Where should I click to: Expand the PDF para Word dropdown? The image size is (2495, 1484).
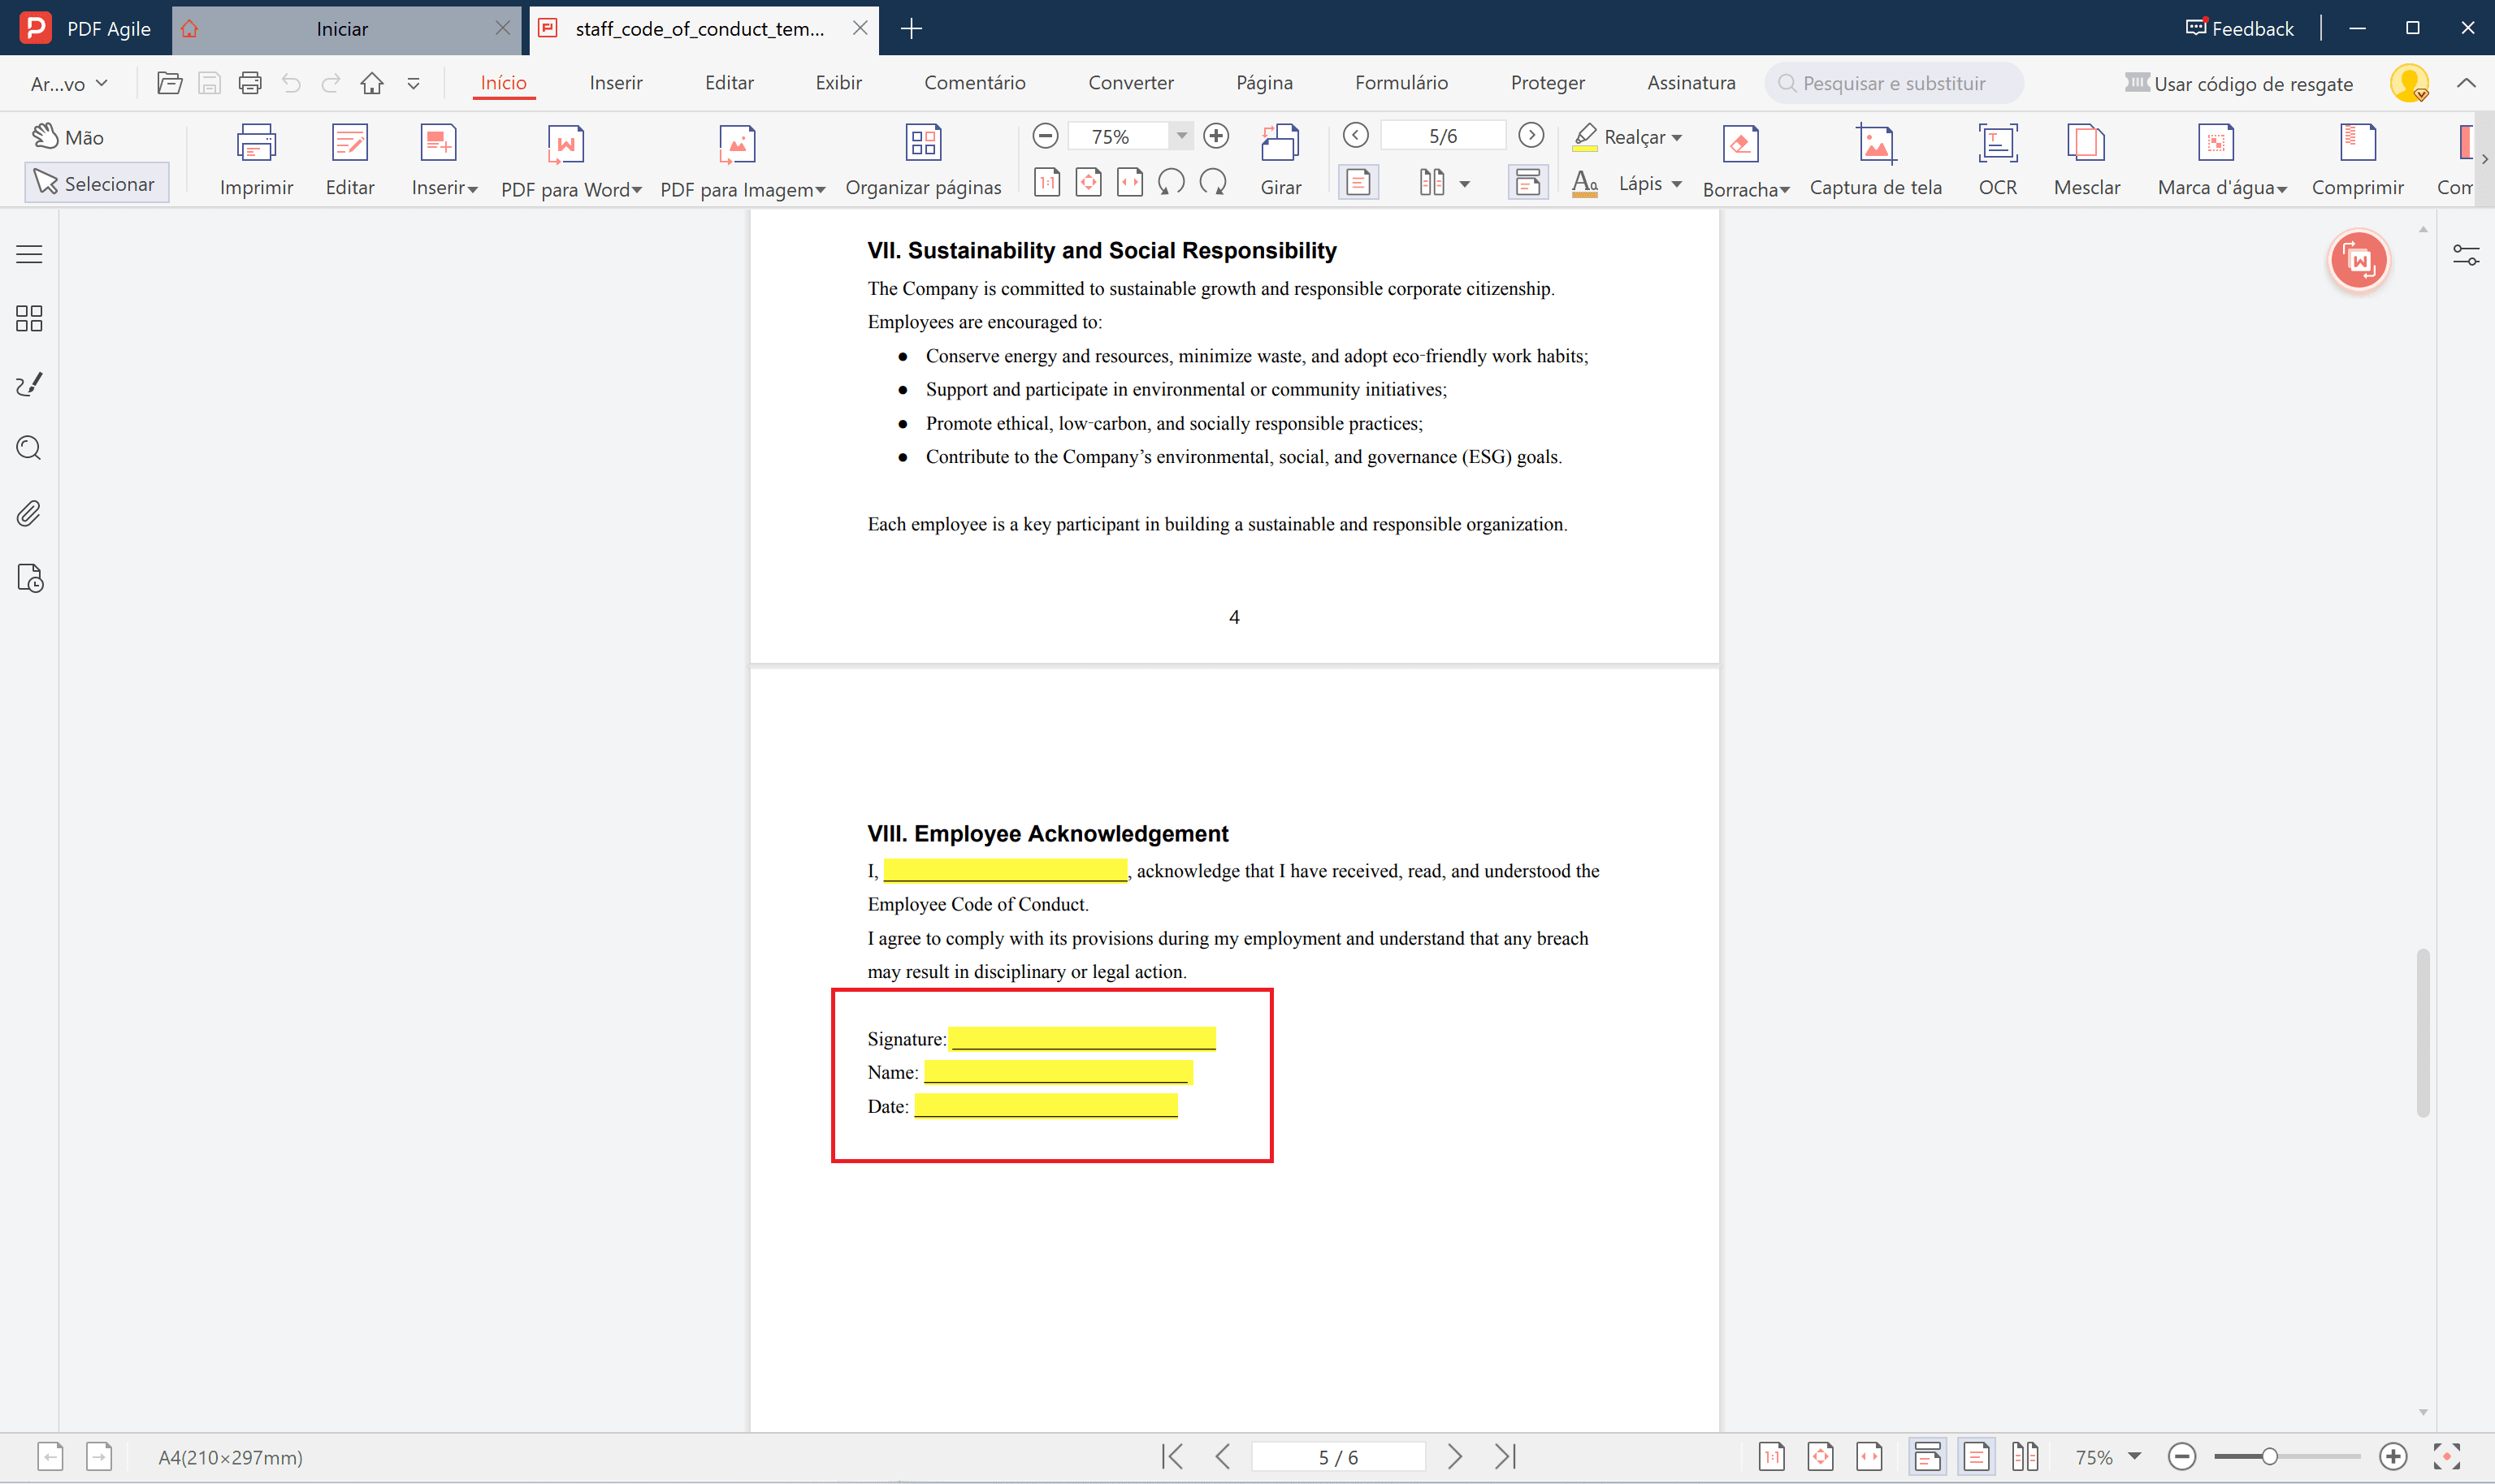(x=637, y=190)
